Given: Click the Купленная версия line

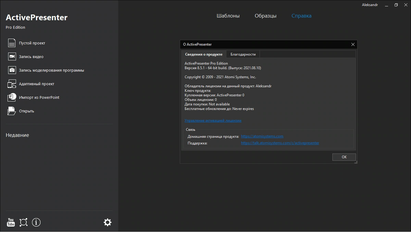Looking at the screenshot, I should pyautogui.click(x=214, y=95).
